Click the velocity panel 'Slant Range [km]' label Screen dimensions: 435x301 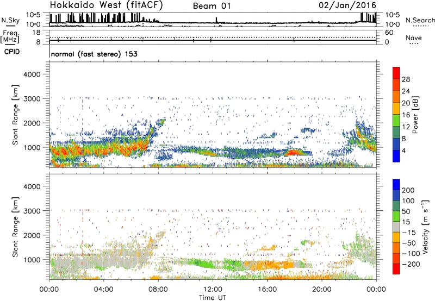click(15, 227)
